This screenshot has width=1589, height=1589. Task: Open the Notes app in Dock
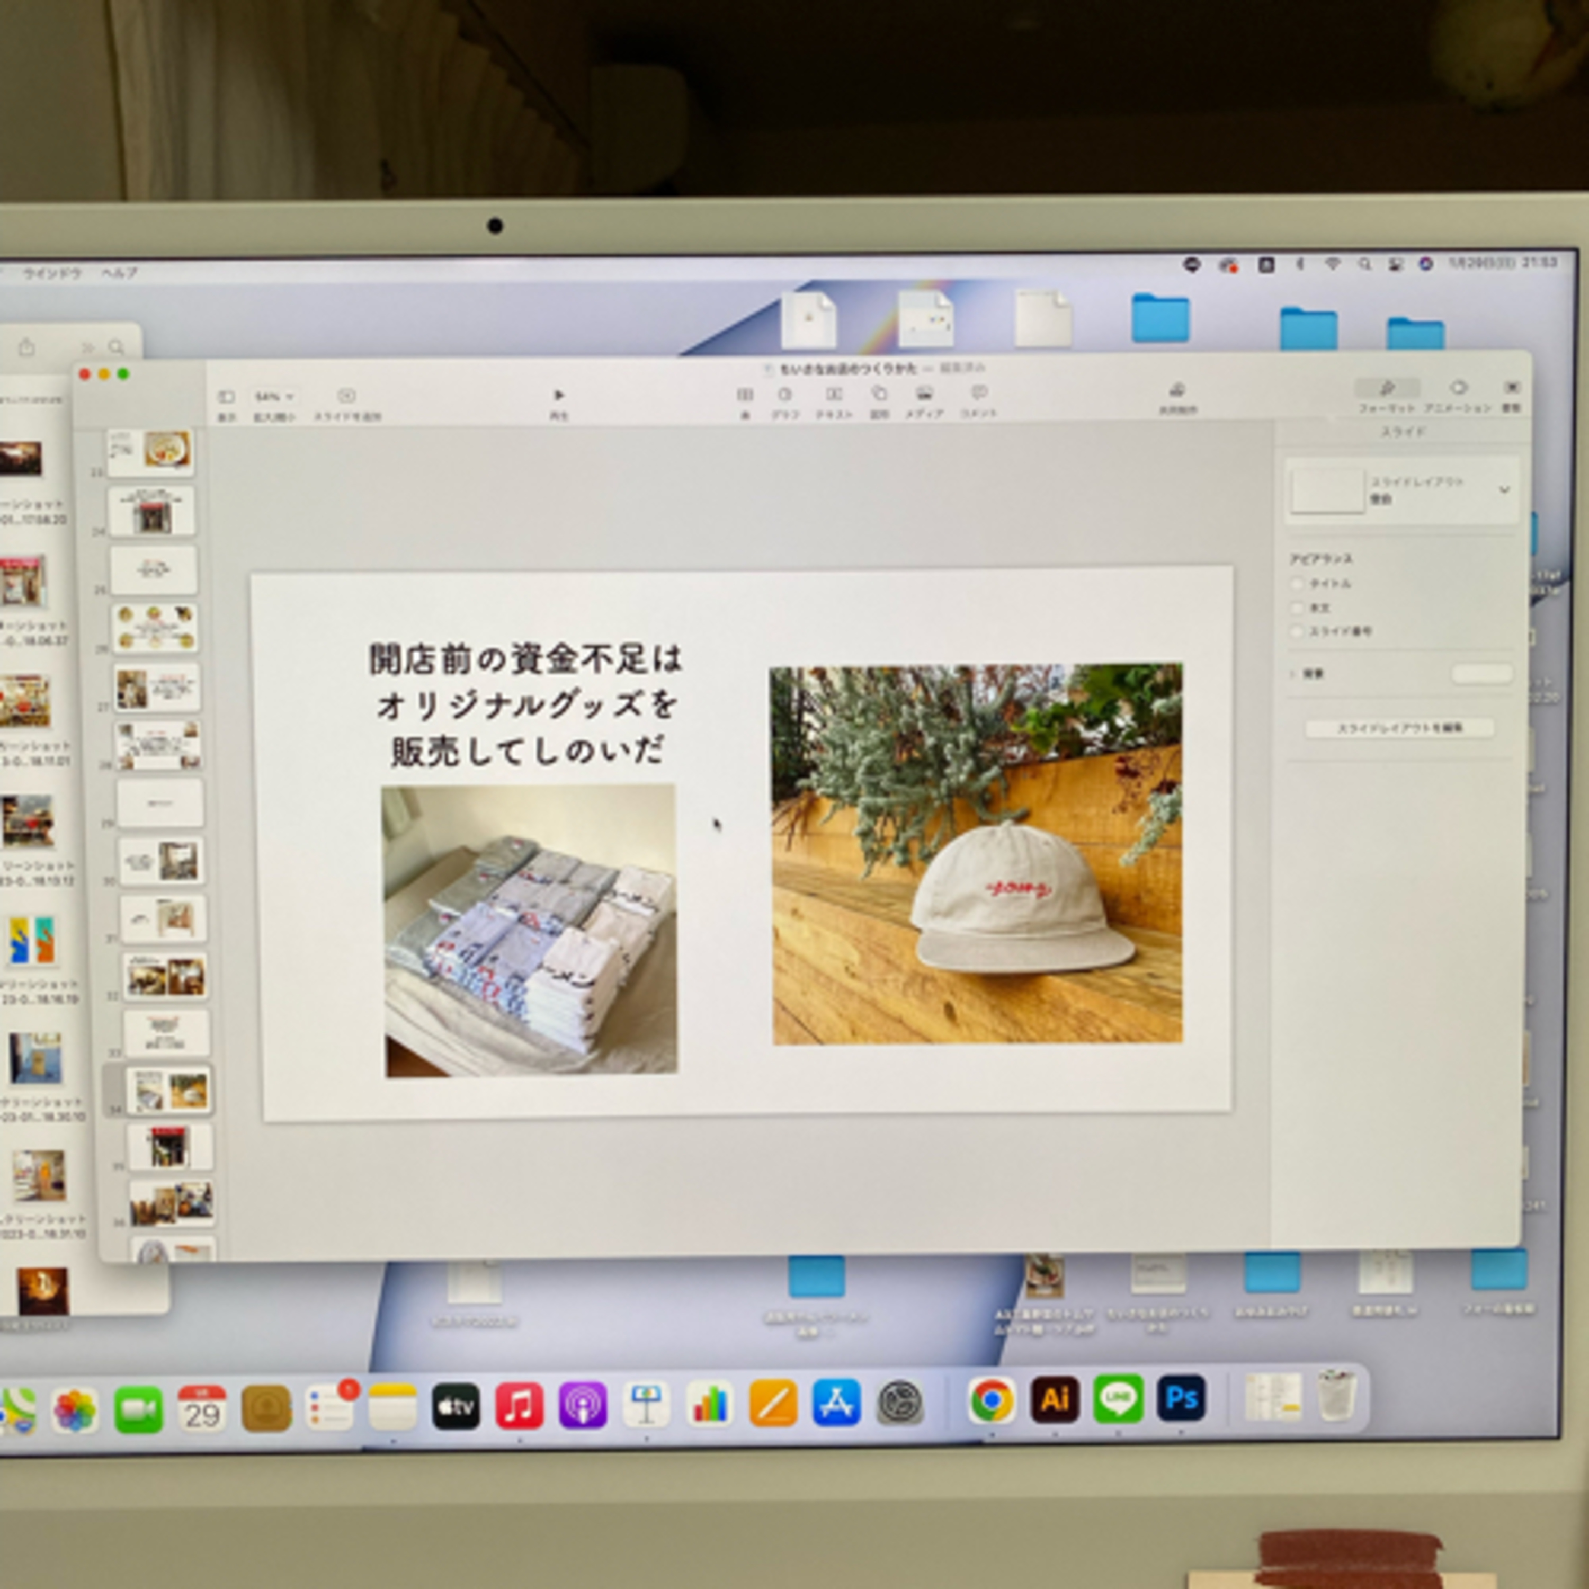tap(392, 1407)
